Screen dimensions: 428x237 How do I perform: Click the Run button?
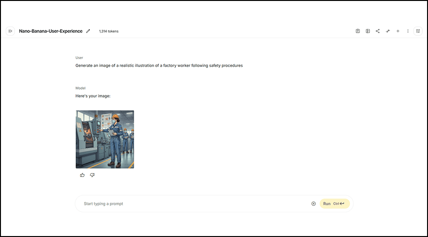(334, 203)
